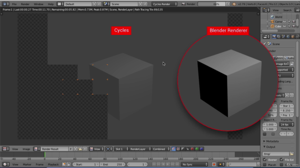Viewport: 300px width, 168px height.
Task: Show the red channel only
Action: (192, 149)
